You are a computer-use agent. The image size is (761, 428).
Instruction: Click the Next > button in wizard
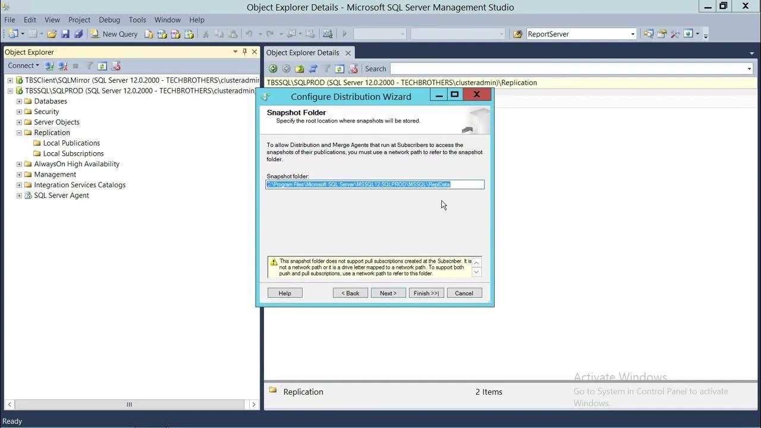tap(388, 293)
